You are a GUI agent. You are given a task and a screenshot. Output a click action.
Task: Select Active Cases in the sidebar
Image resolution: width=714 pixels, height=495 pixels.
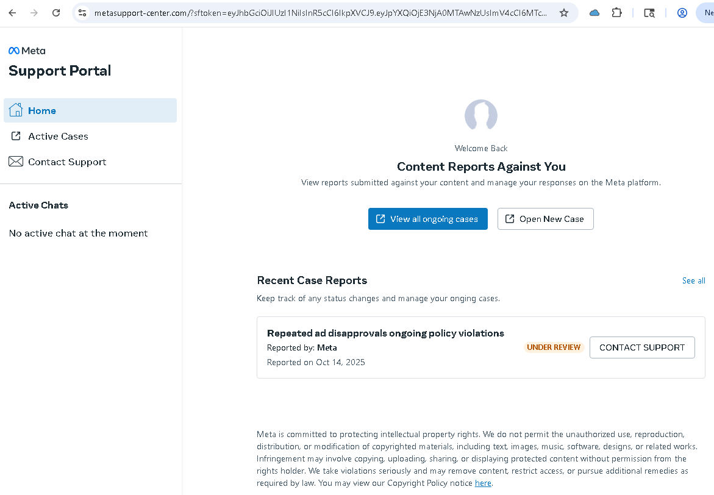(58, 136)
